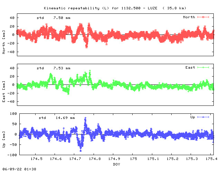Click x-axis tick label 175.2
Image resolution: width=221 pixels, height=171 pixels.
tap(173, 159)
